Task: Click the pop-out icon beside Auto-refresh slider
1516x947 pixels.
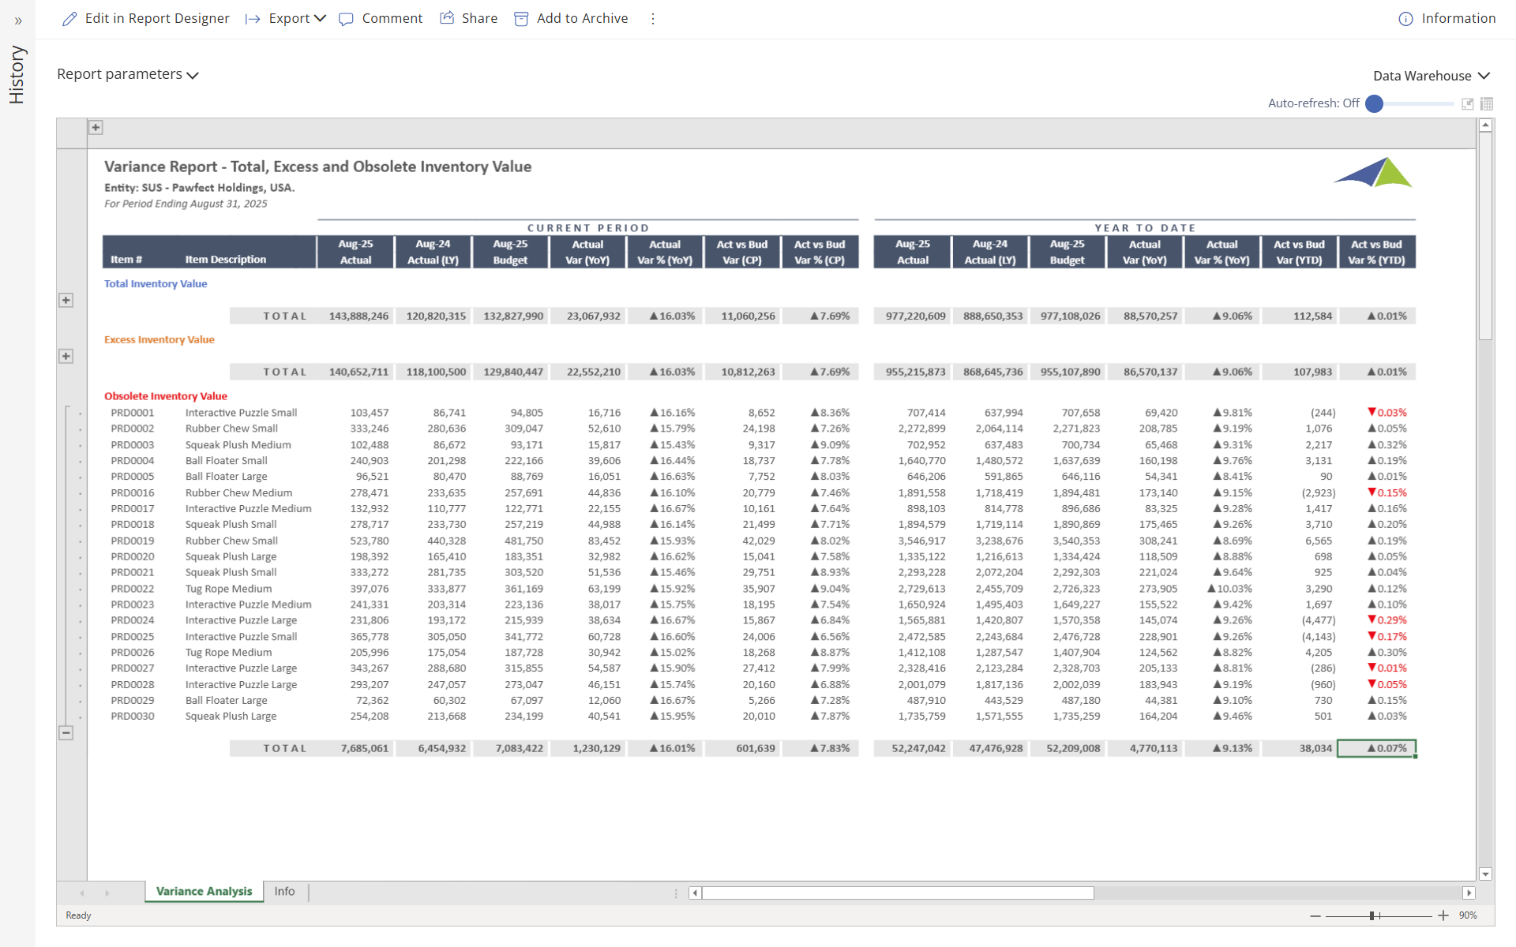Action: pyautogui.click(x=1467, y=103)
